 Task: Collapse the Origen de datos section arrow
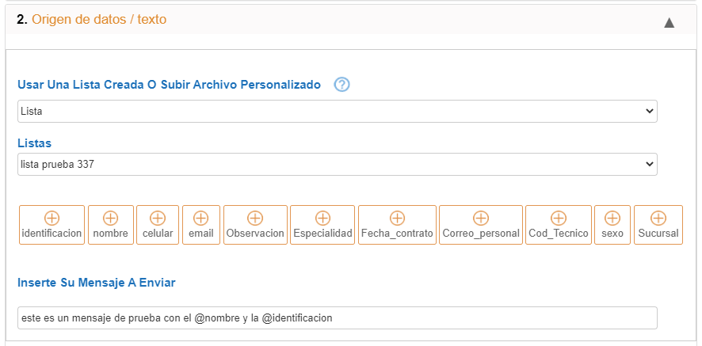[x=670, y=22]
